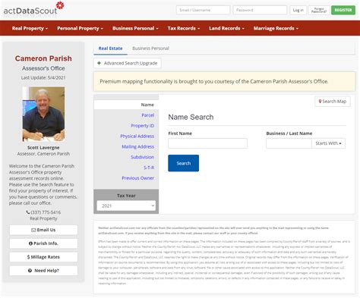360x298 pixels.
Task: Expand the Land Records menu
Action: click(226, 28)
